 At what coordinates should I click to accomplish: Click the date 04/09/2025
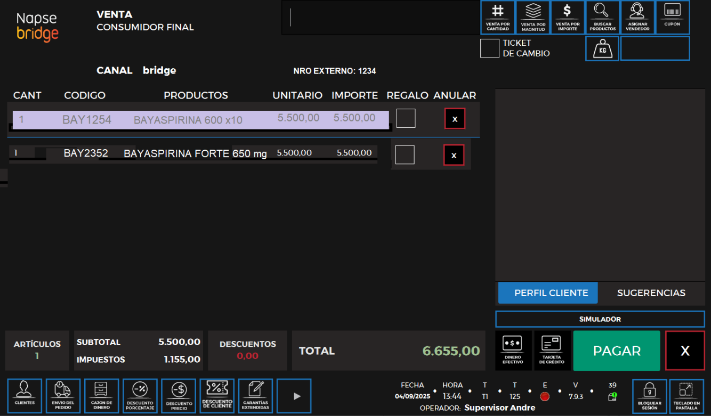coord(413,397)
